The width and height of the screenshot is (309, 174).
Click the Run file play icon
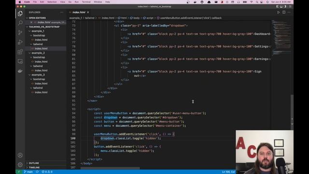(x=279, y=12)
